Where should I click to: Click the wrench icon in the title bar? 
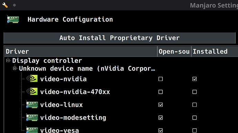point(5,5)
